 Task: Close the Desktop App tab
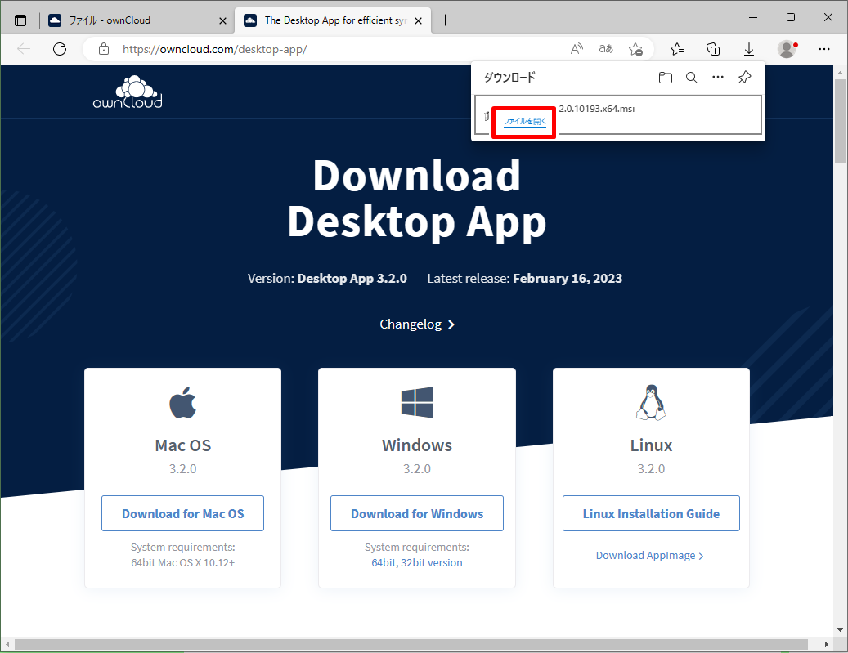click(418, 20)
